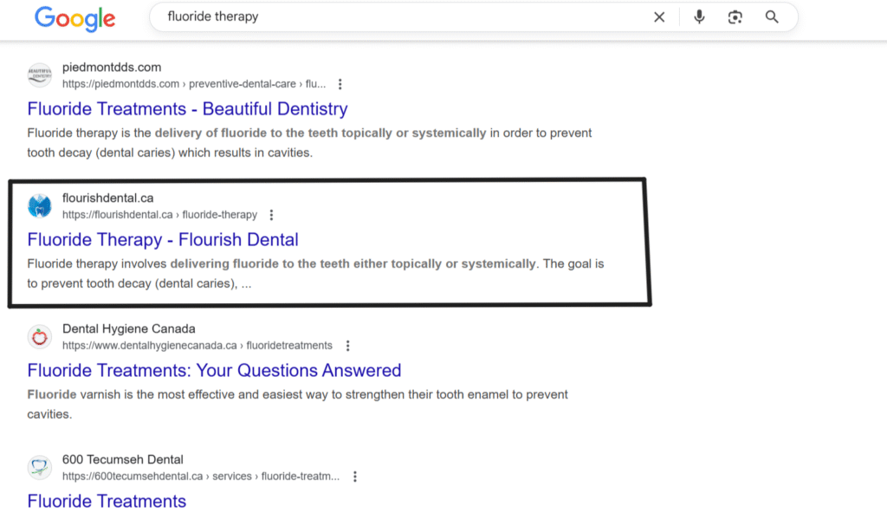This screenshot has height=513, width=887.
Task: Click the dentalhygienecanada.ca fluoridetreatments URL breadcrumb
Action: click(x=197, y=346)
